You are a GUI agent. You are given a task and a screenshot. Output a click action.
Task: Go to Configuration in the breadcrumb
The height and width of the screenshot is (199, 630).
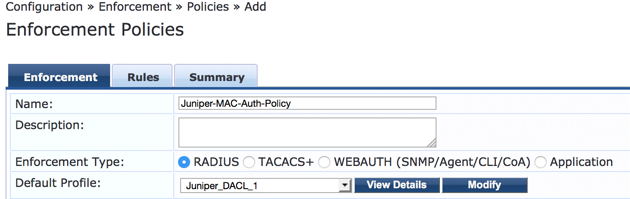[x=44, y=7]
